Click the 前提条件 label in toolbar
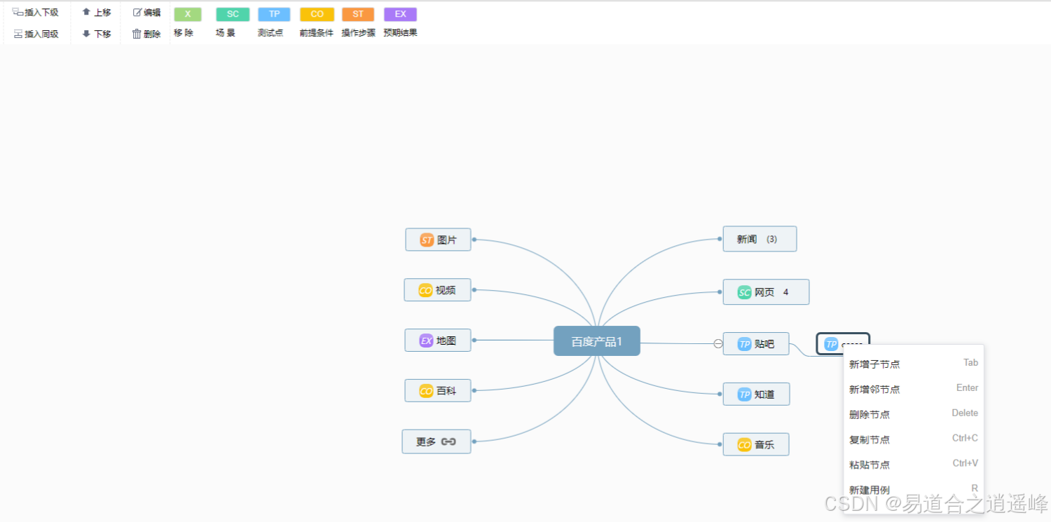 click(x=317, y=33)
